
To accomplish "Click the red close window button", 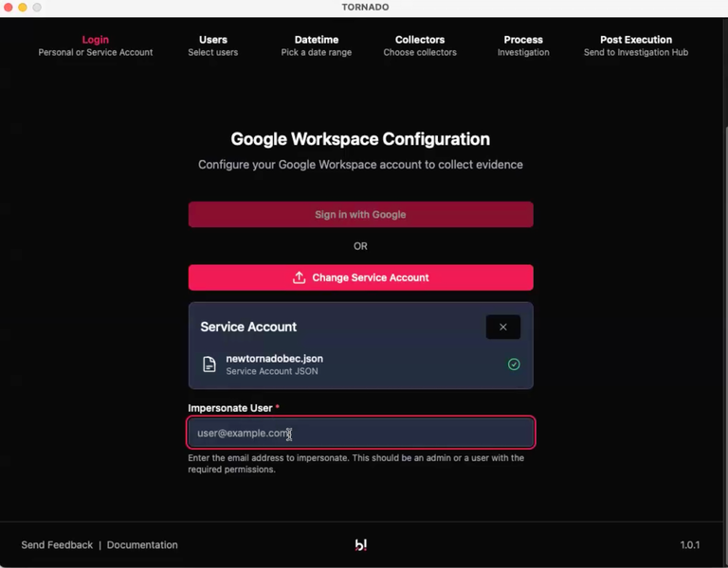I will pos(9,8).
